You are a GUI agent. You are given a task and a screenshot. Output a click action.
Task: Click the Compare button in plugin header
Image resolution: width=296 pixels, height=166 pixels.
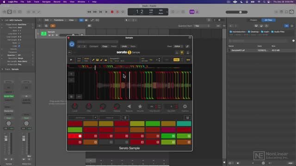(93, 46)
